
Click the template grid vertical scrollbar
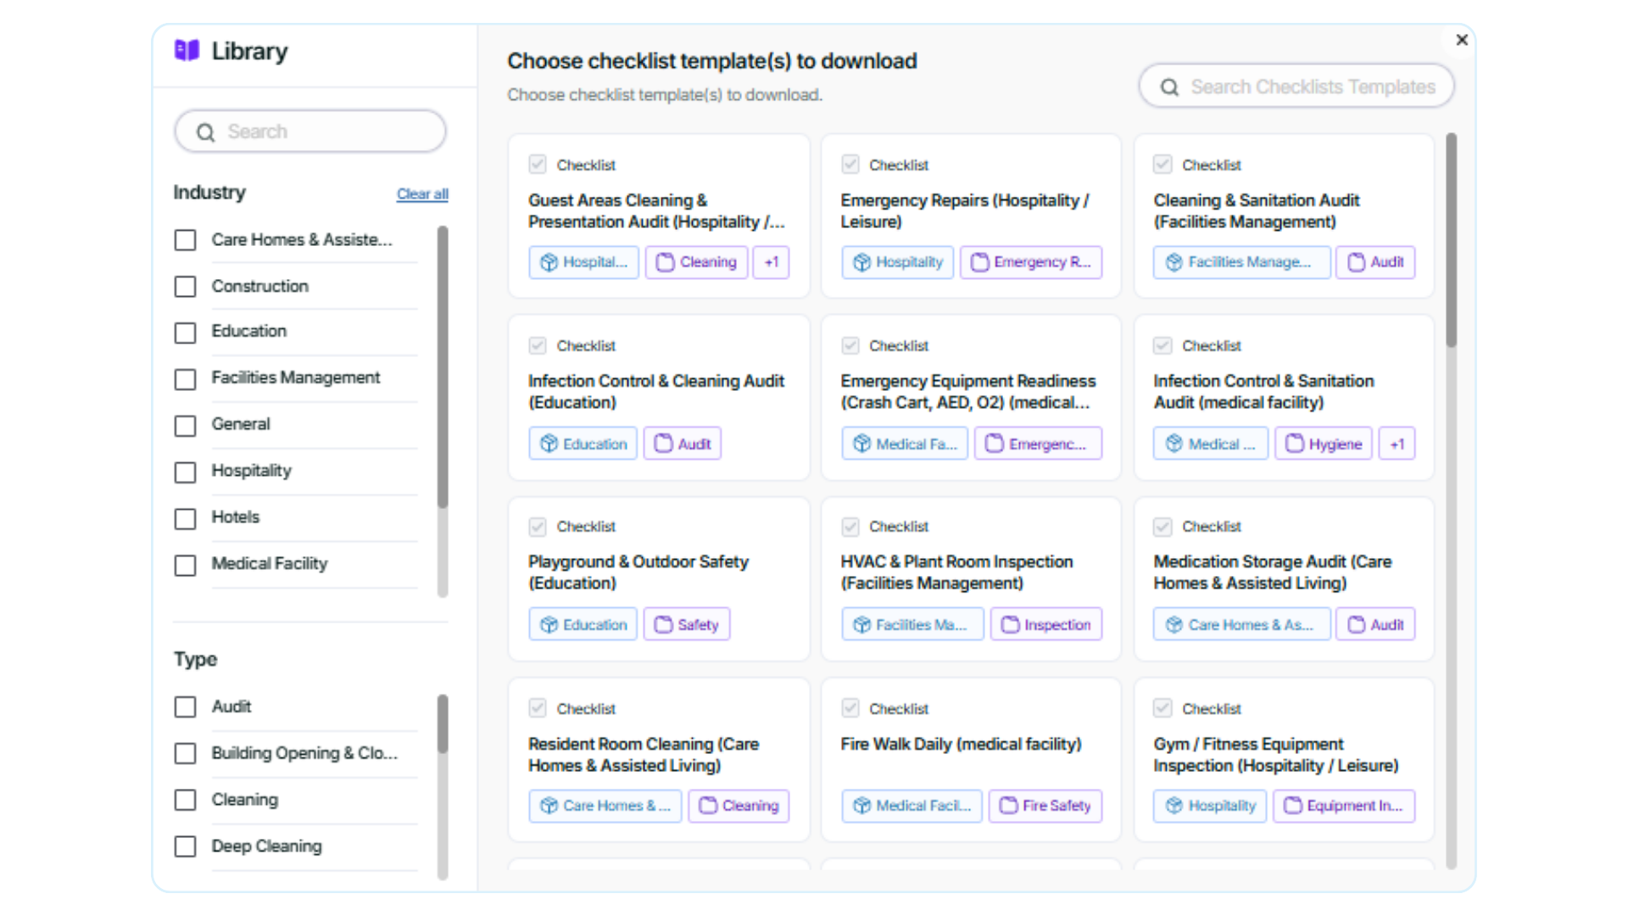[1452, 240]
